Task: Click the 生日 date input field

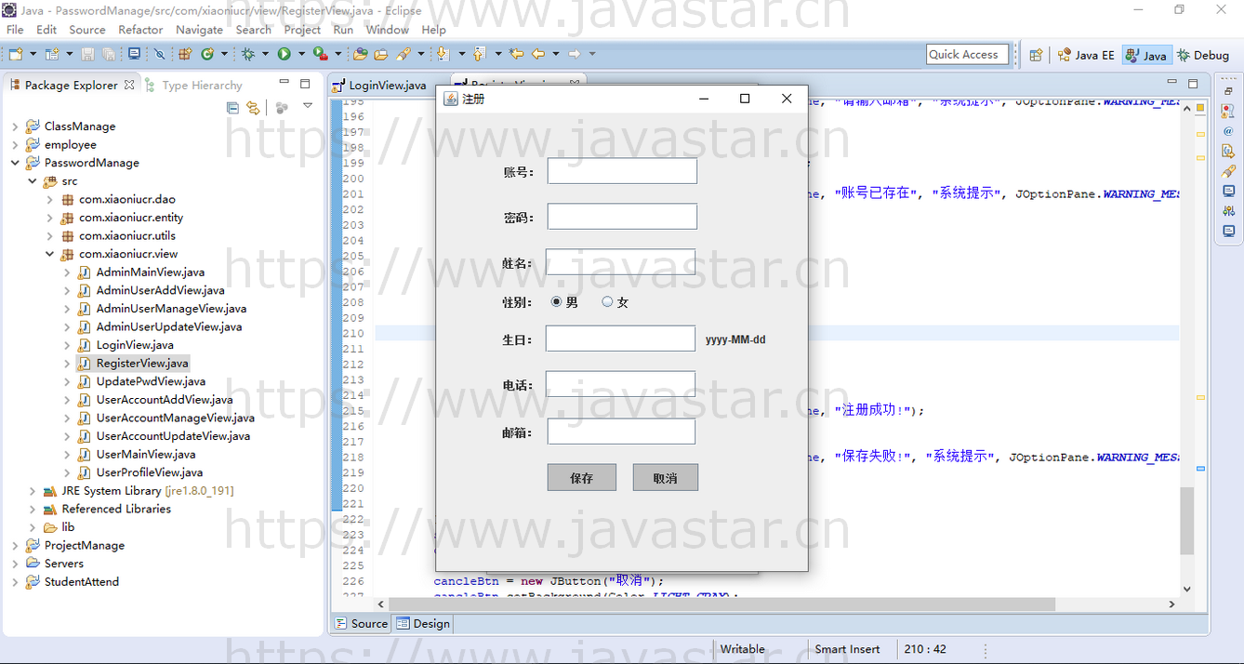Action: click(620, 339)
